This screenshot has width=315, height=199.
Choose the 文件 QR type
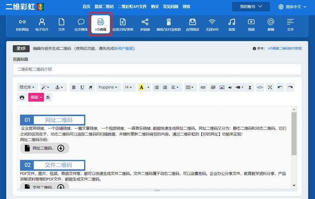pos(61,25)
